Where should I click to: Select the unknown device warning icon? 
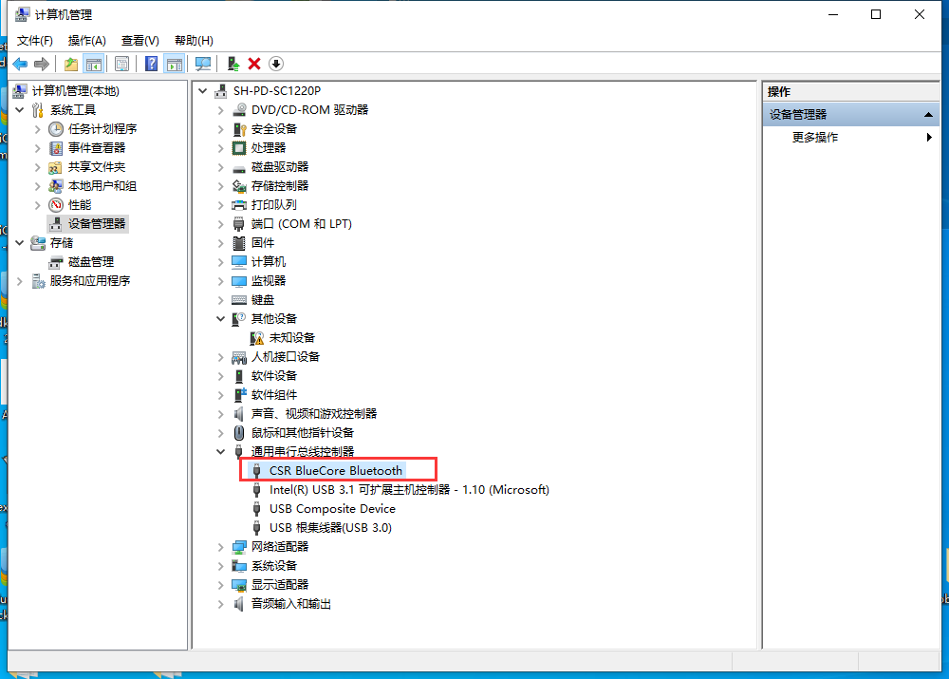point(257,338)
